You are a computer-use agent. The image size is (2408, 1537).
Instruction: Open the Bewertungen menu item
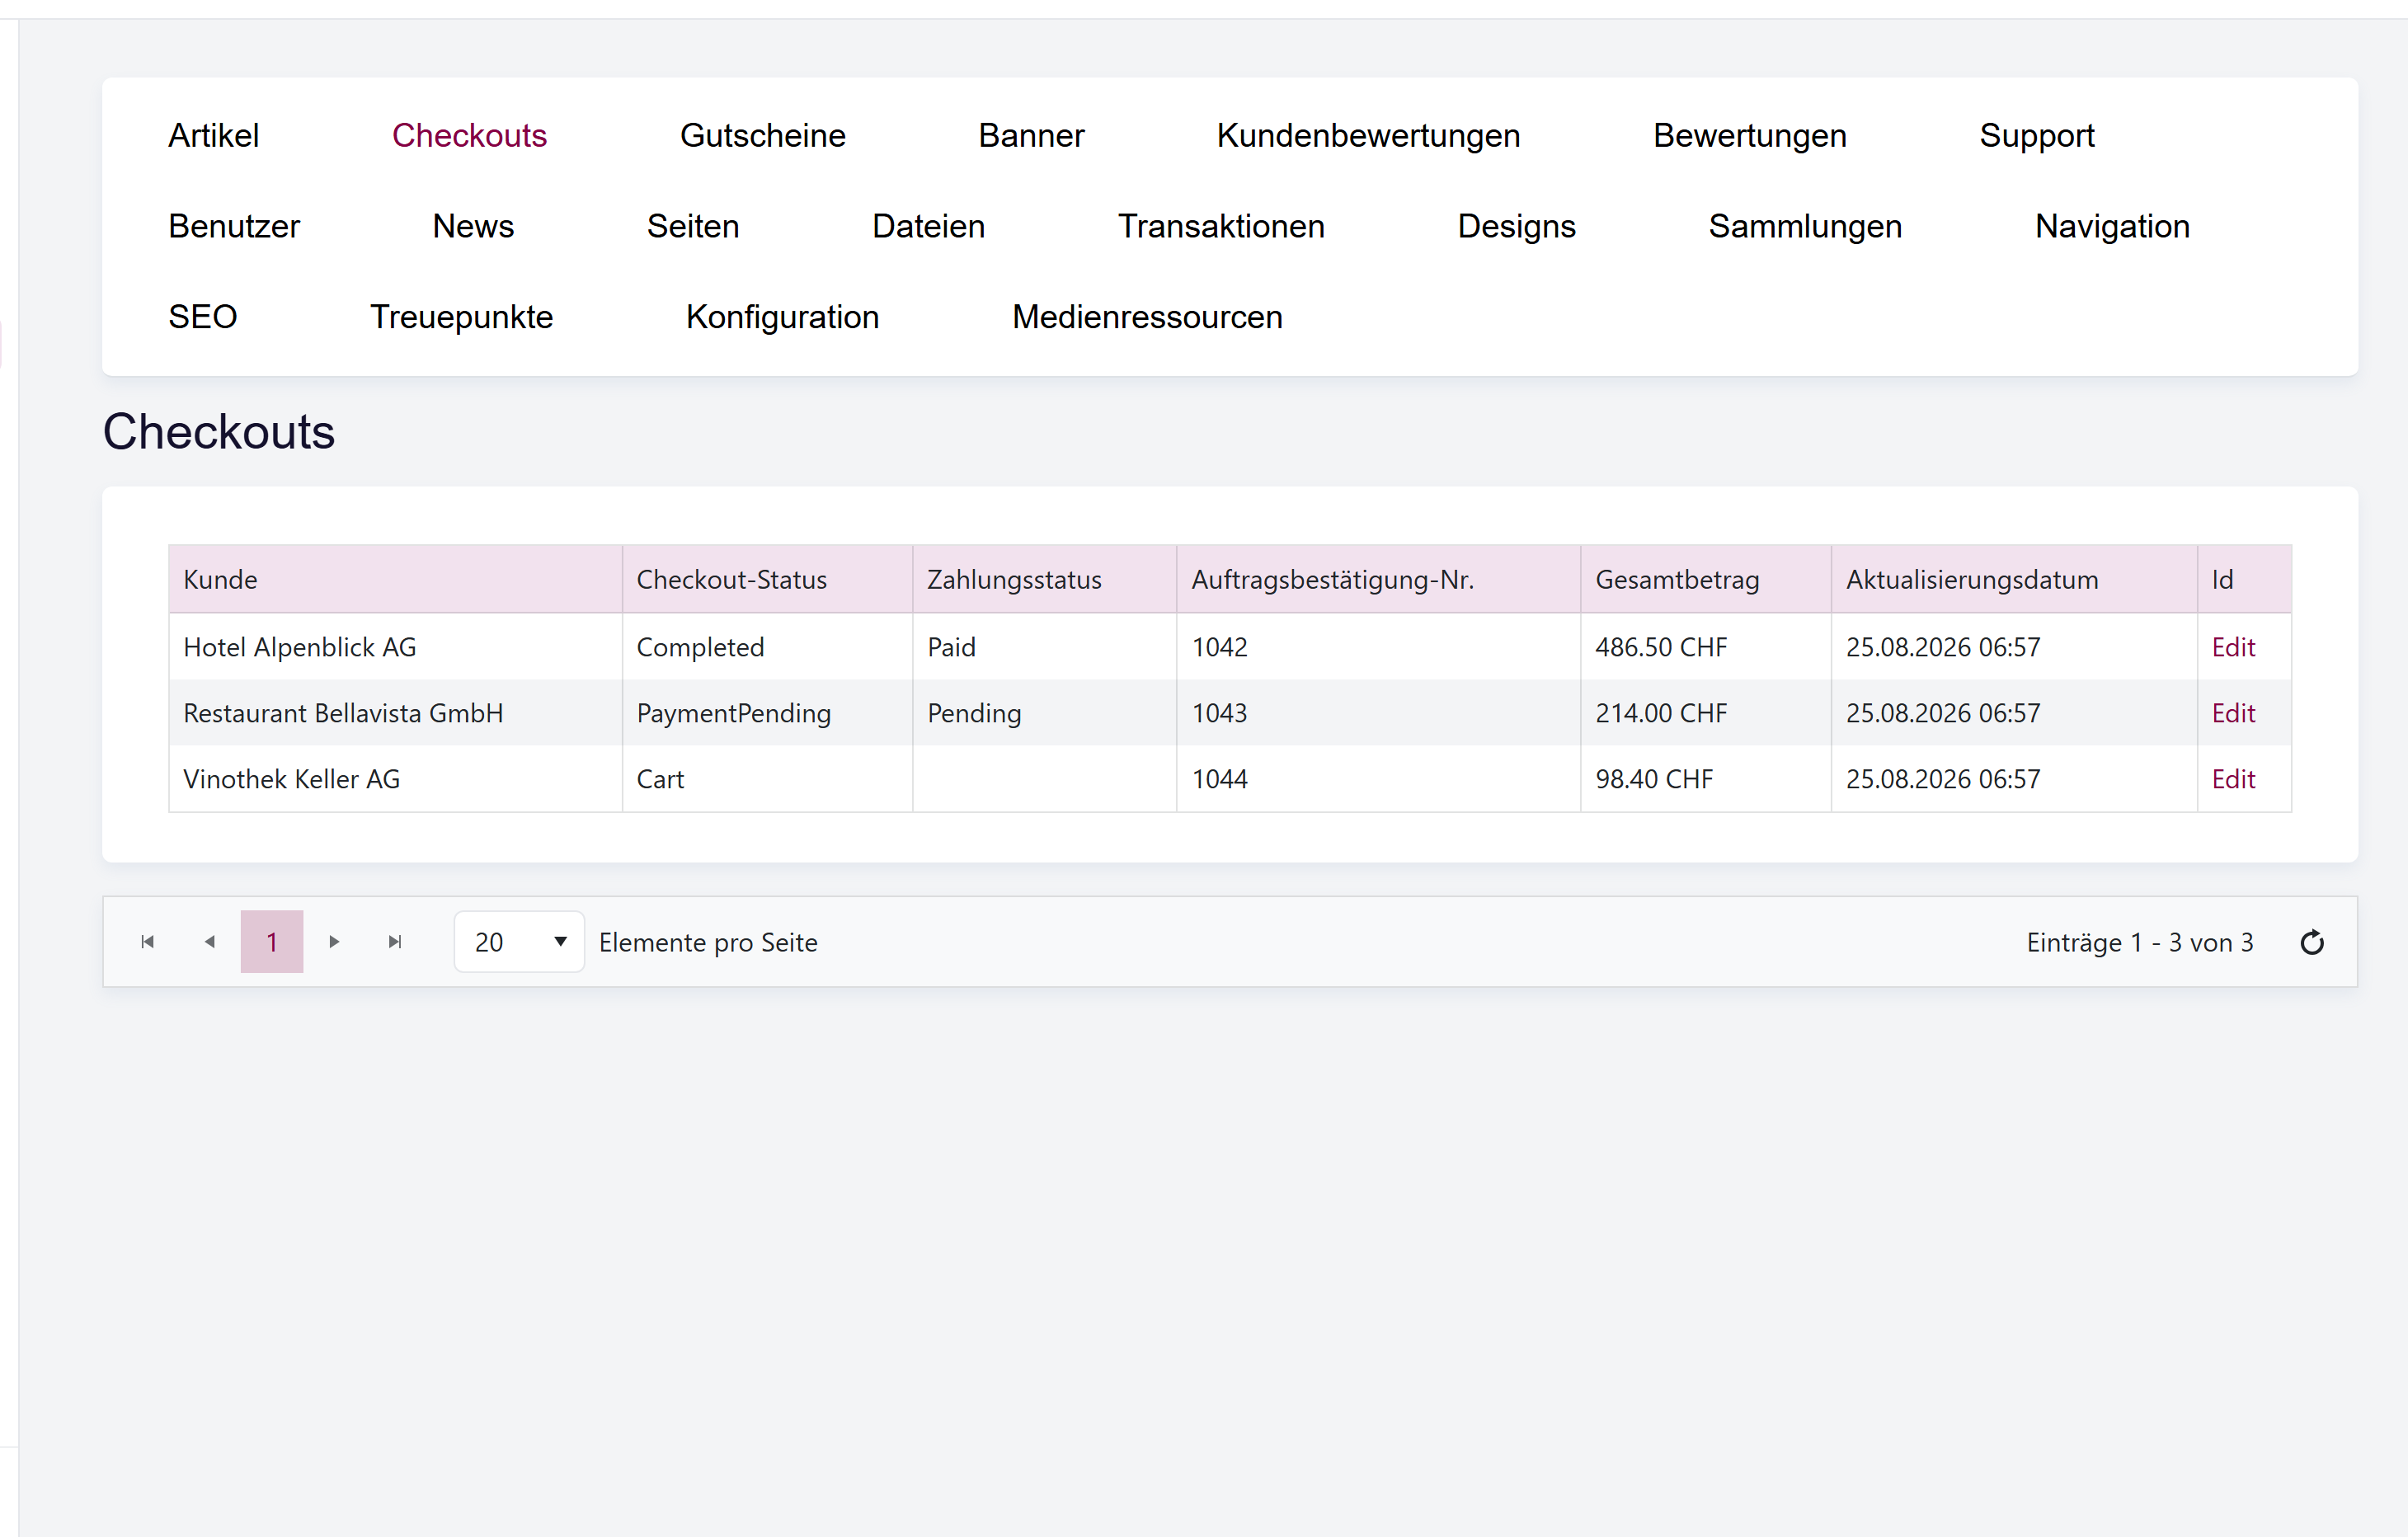point(1750,136)
